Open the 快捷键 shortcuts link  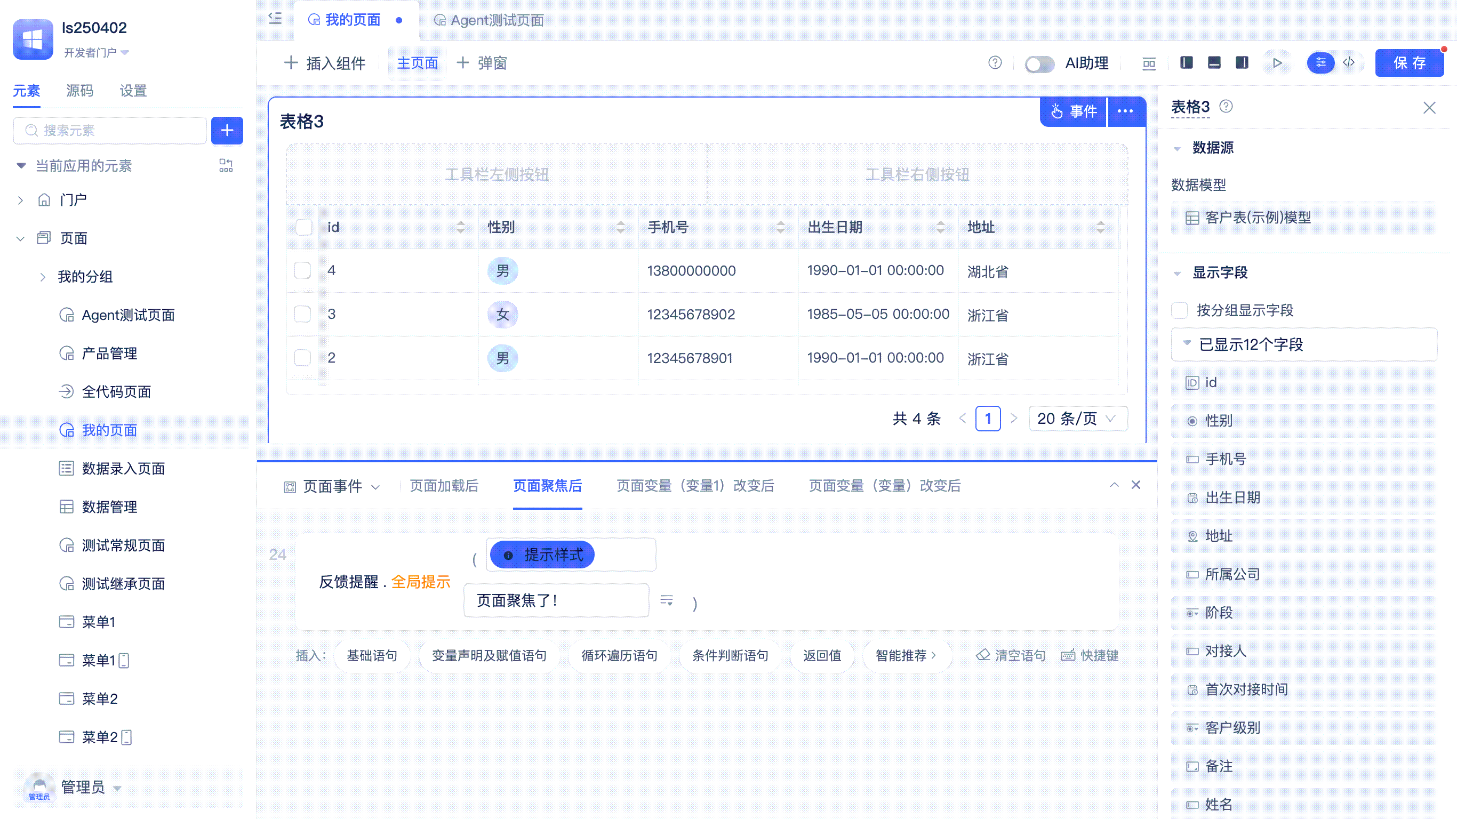point(1090,655)
